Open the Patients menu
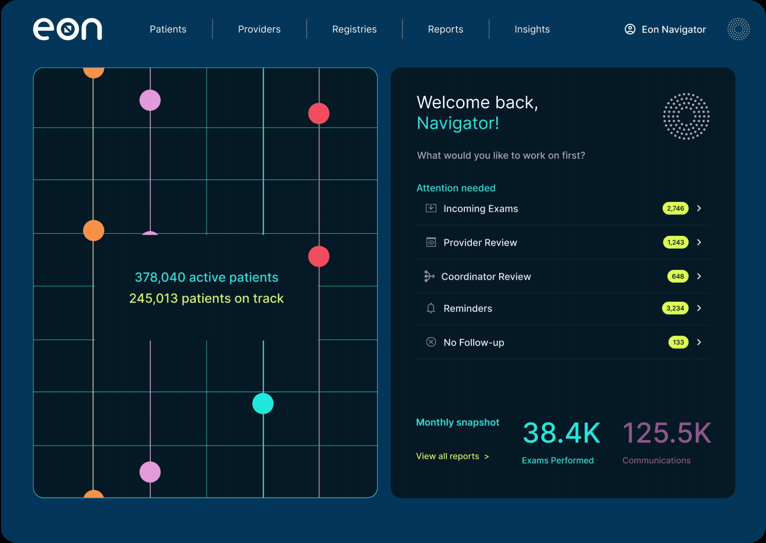The image size is (766, 543). 168,30
